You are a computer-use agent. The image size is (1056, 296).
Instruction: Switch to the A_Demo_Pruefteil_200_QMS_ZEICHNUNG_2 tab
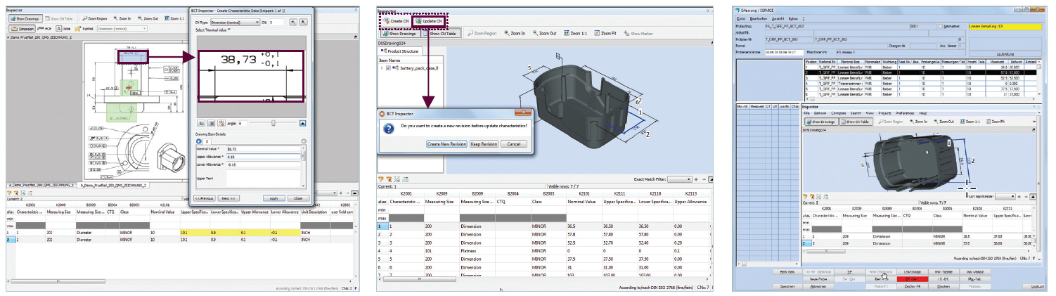point(113,185)
